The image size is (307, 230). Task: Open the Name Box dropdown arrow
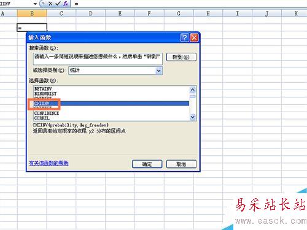point(35,4)
